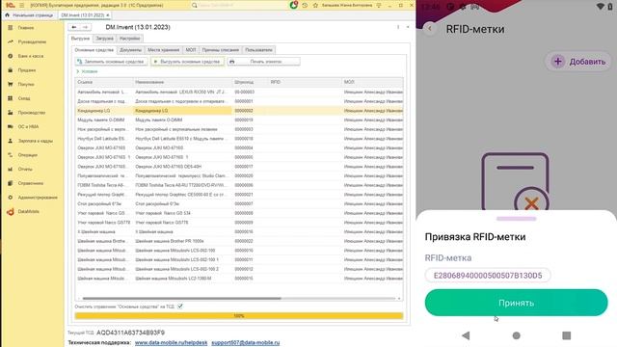The image size is (617, 347).
Task: Tap the Добавить button in RFID-метки
Action: tap(578, 62)
